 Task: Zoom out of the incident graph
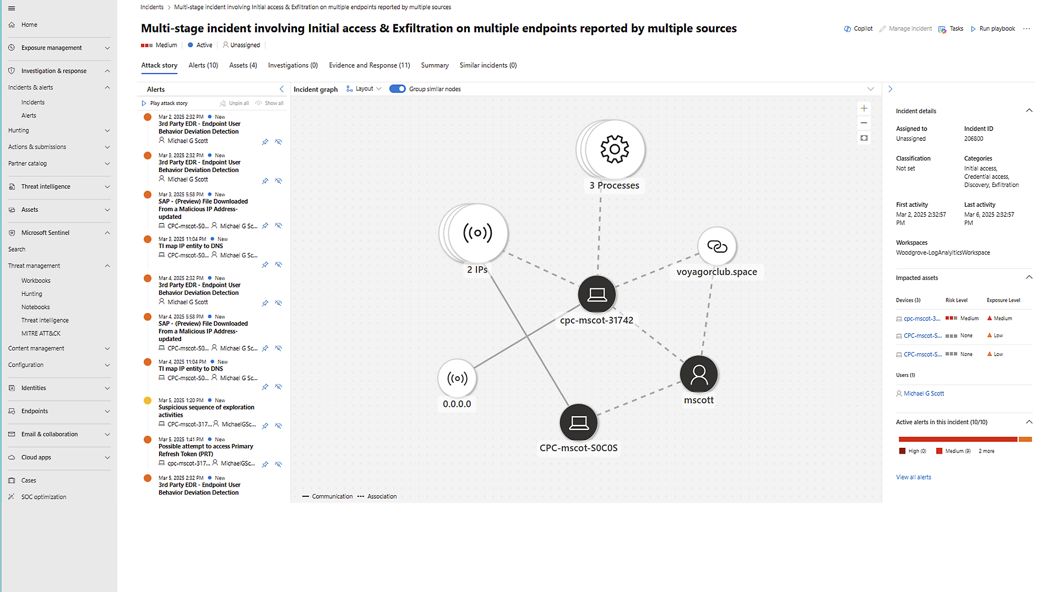(864, 123)
